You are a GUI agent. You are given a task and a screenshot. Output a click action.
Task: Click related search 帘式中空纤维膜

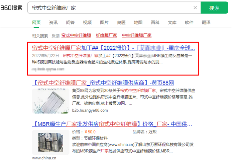76,36
